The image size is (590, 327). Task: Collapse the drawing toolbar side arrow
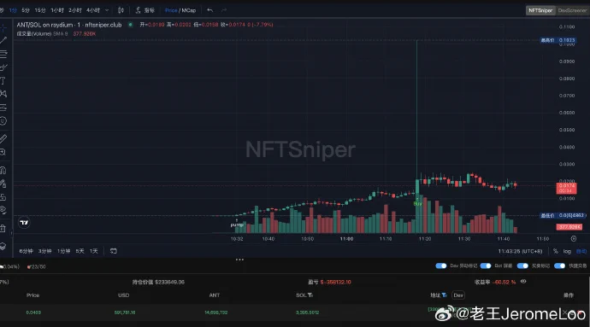coord(11,233)
